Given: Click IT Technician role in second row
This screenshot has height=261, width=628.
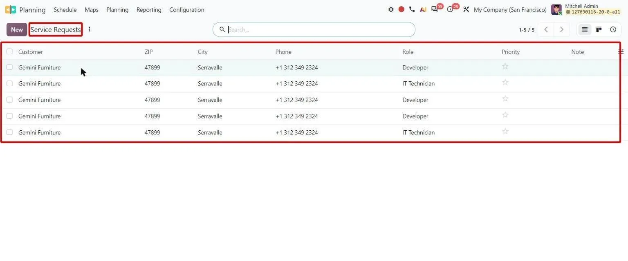Looking at the screenshot, I should (419, 83).
